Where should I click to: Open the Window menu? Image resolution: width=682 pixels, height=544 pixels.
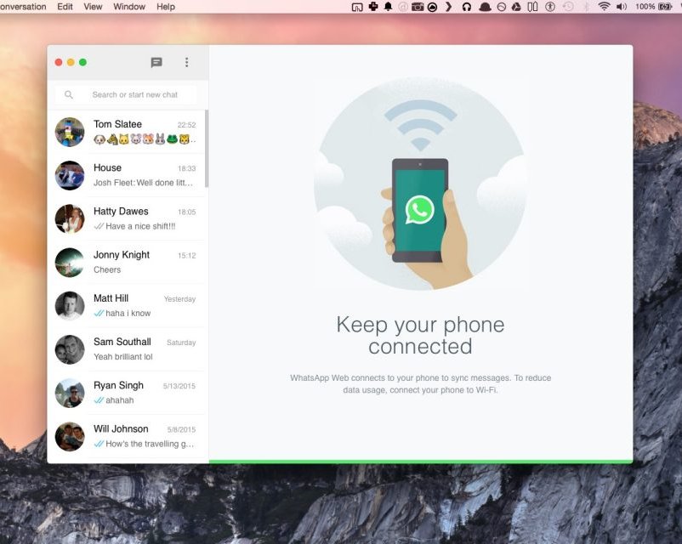pyautogui.click(x=129, y=7)
